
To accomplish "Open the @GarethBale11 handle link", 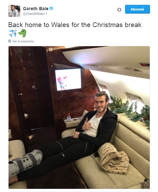I will 35,14.
